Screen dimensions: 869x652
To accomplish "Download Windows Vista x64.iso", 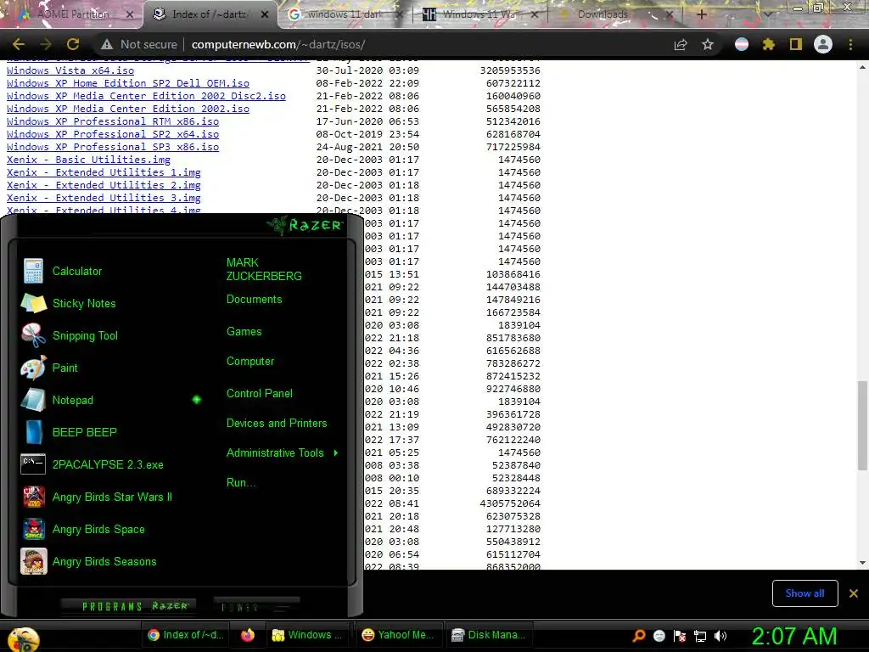I will (70, 70).
